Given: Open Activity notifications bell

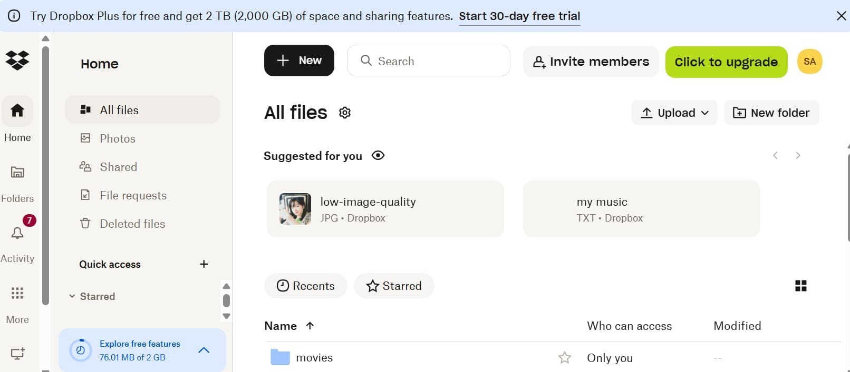Looking at the screenshot, I should coord(17,233).
